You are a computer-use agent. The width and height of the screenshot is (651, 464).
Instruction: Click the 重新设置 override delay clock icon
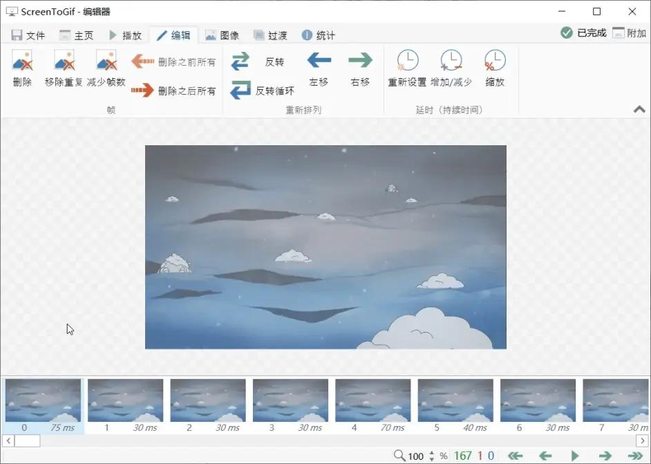tap(407, 60)
